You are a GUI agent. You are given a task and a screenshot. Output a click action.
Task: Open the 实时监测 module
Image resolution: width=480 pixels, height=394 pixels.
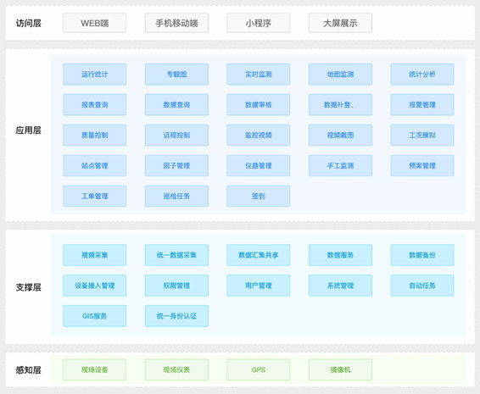pyautogui.click(x=259, y=75)
